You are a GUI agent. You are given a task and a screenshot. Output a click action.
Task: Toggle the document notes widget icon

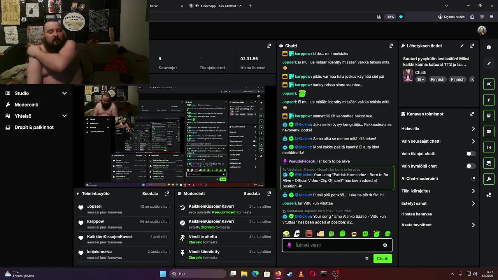pos(489,116)
